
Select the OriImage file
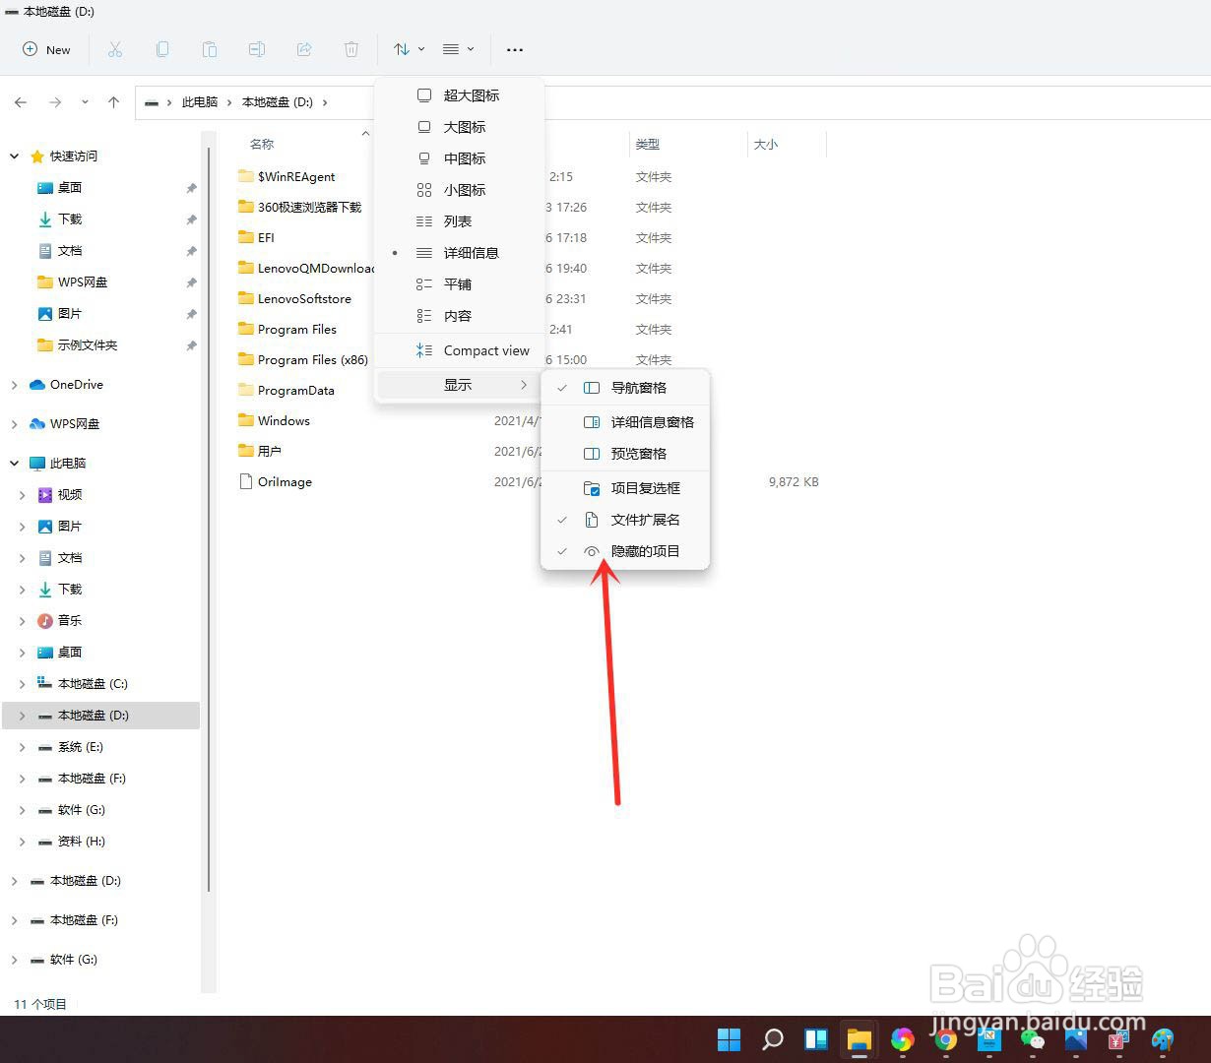pos(276,482)
